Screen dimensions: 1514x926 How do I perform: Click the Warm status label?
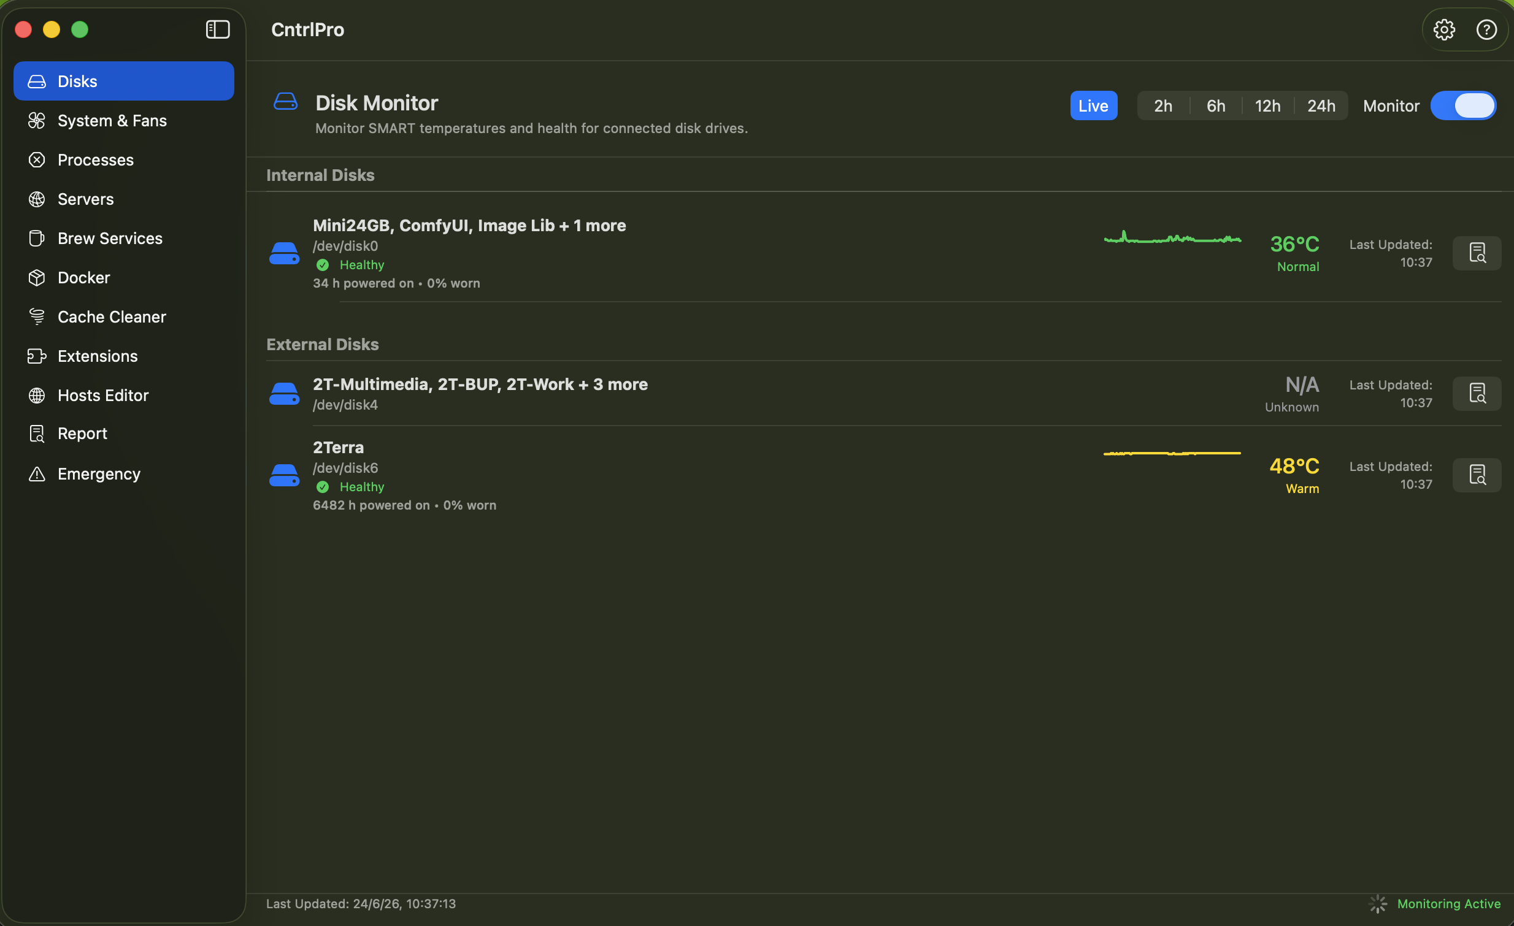1302,489
